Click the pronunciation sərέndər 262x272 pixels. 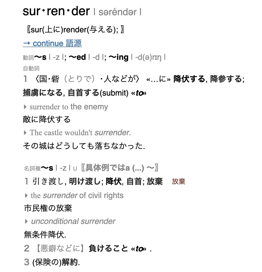coord(118,12)
